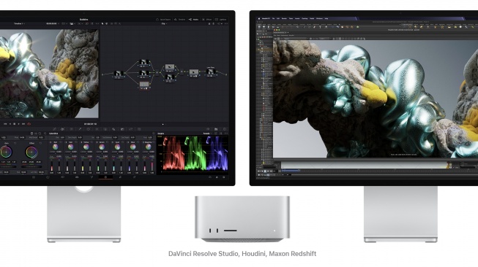Viewport: 478px width, 267px height.
Task: Reset the Offset wheel using its reset icon
Action: click(40, 143)
